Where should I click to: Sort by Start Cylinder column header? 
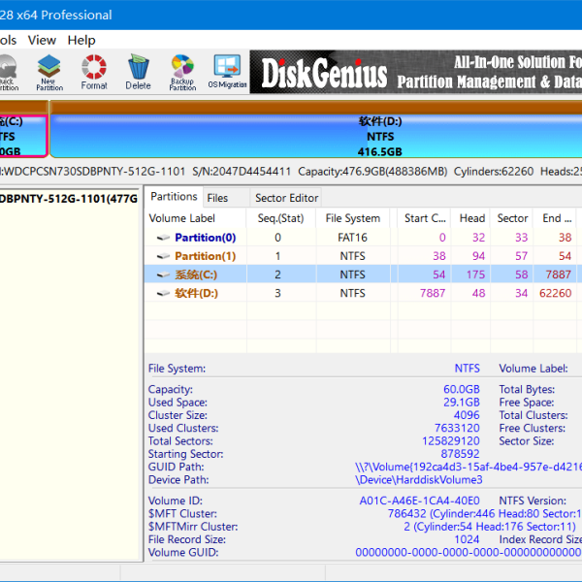click(x=424, y=218)
